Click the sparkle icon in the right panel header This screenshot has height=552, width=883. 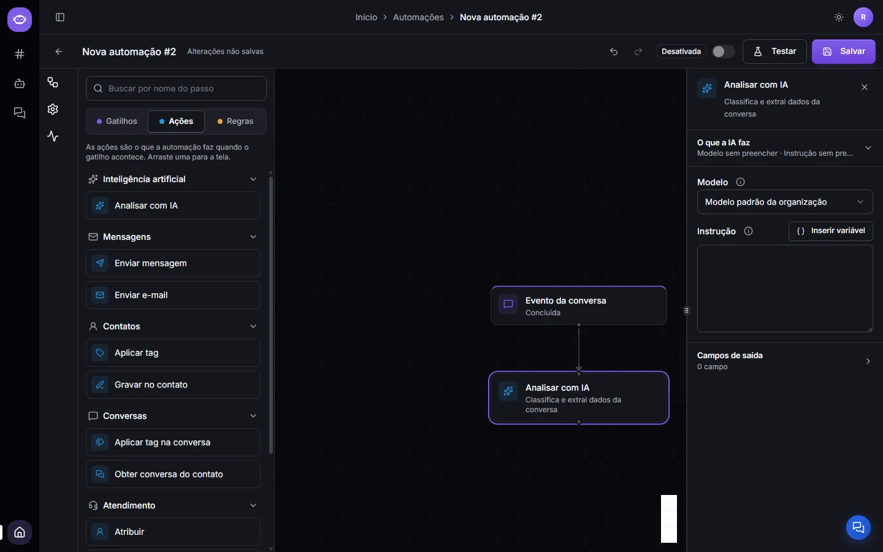point(707,88)
